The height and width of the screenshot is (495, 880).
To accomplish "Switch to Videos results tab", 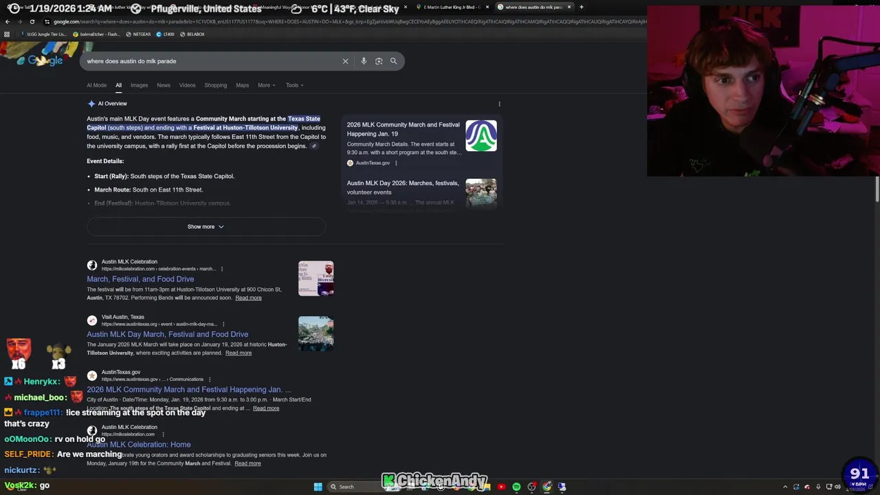I will click(187, 85).
